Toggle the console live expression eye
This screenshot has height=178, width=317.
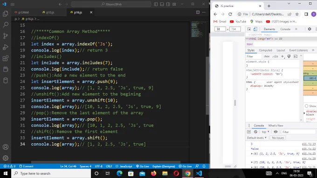pos(276,132)
